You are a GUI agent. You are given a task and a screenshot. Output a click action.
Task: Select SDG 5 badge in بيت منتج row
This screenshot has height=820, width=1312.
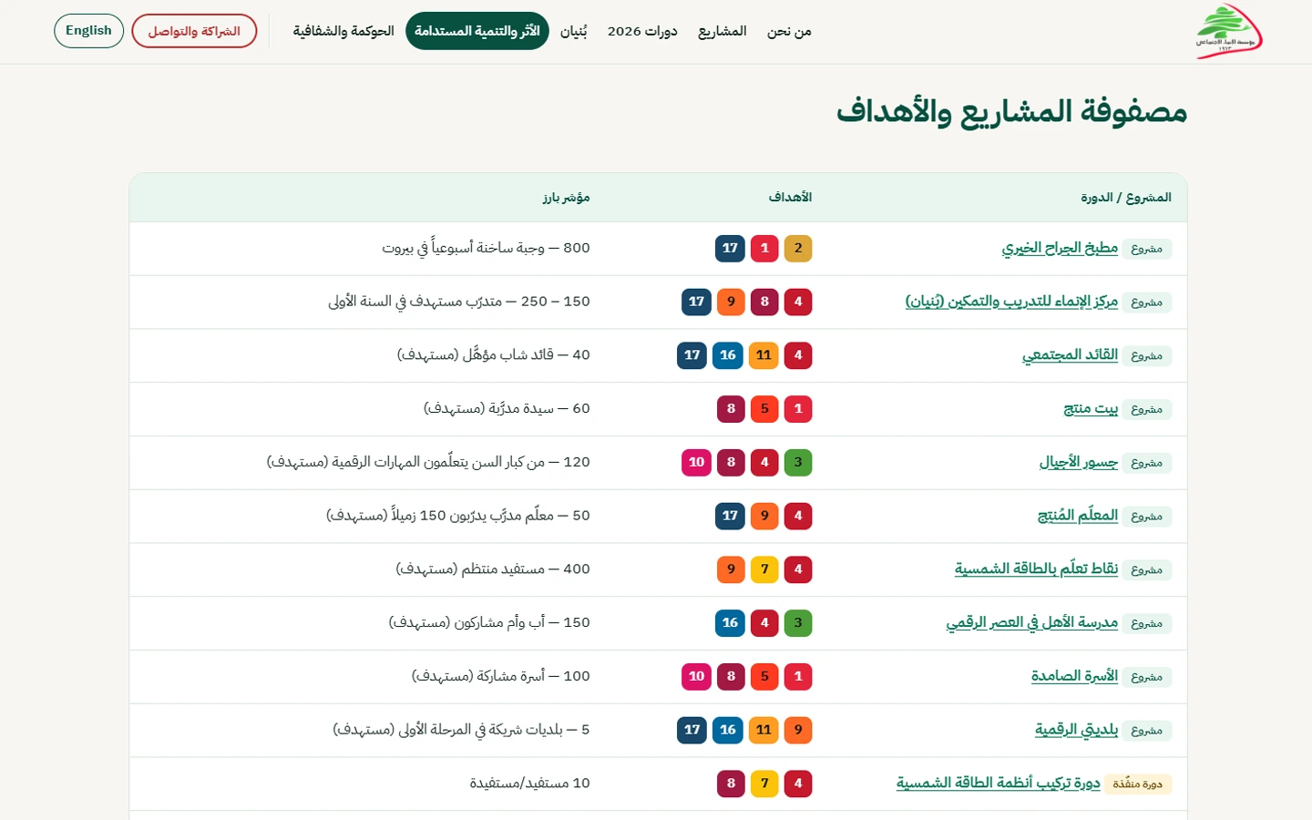[x=764, y=409]
